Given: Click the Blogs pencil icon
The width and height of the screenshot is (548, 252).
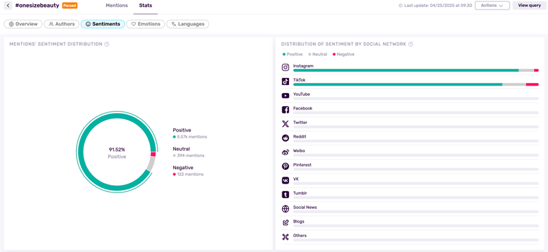Looking at the screenshot, I should tap(286, 223).
